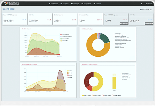Viewport: 155px width, 106px height.
Task: Toggle Bad Bot Traffic series in Traffic Trend
Action: [65, 35]
